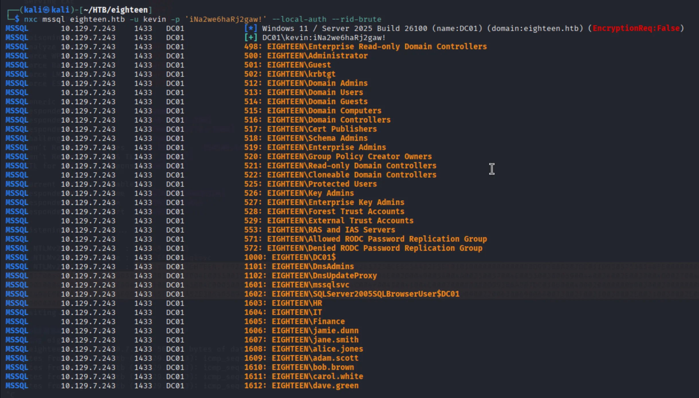Click the EIGHTEEN\DnsAdmins group line

[x=313, y=267]
